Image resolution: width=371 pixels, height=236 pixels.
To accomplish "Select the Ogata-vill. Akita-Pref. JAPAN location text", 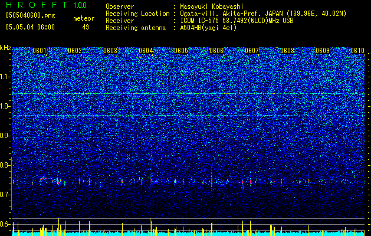I will 263,14.
